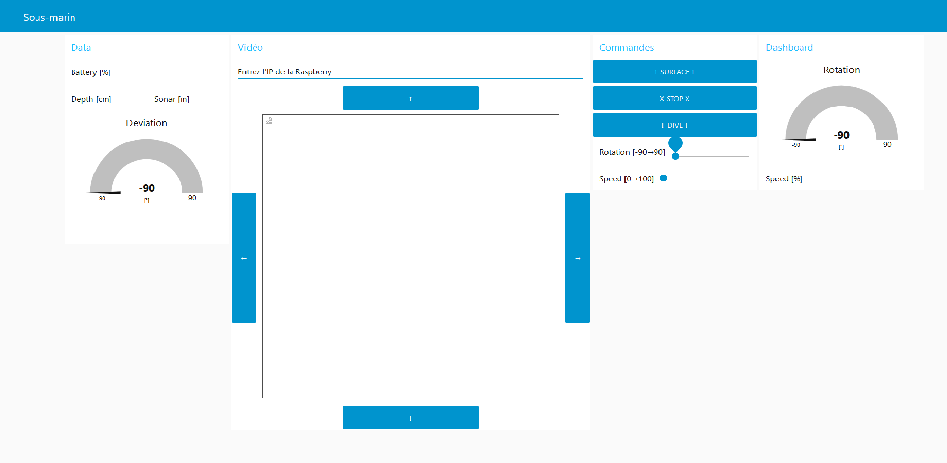The image size is (947, 463).
Task: Click the Sonar [m] label
Action: (x=172, y=99)
